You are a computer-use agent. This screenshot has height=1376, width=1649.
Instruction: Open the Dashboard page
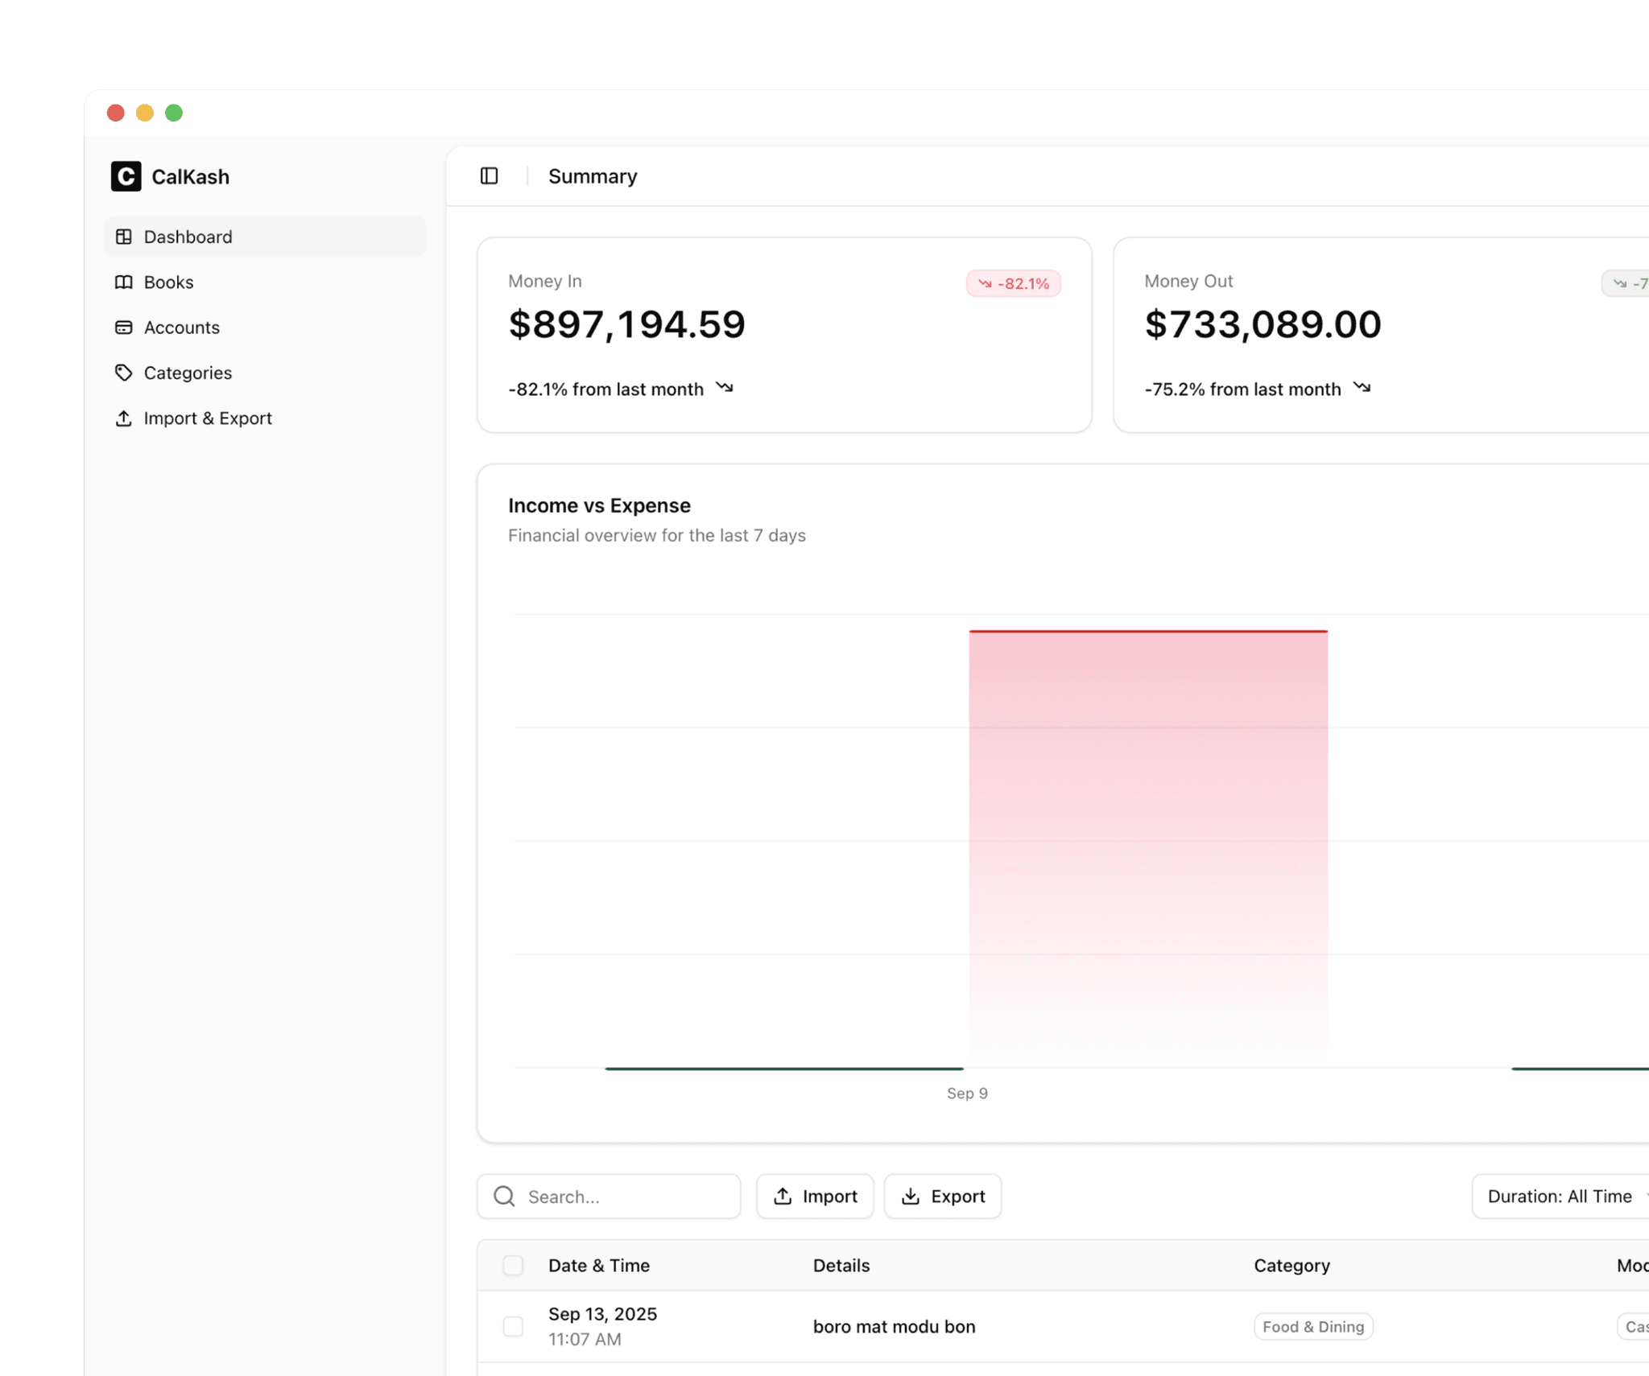click(x=265, y=237)
